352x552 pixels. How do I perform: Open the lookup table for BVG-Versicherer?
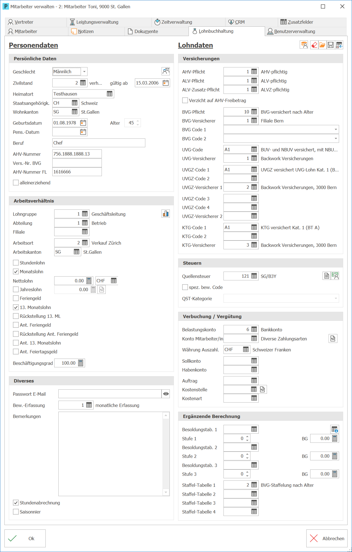(x=254, y=121)
